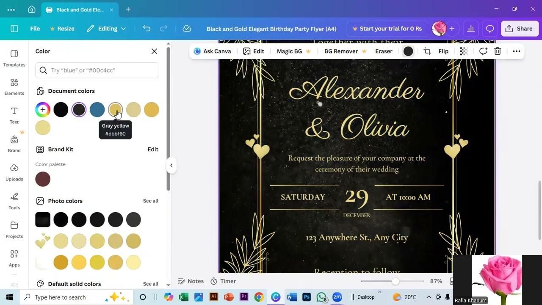
Task: Click Magic BG tool
Action: 294,51
